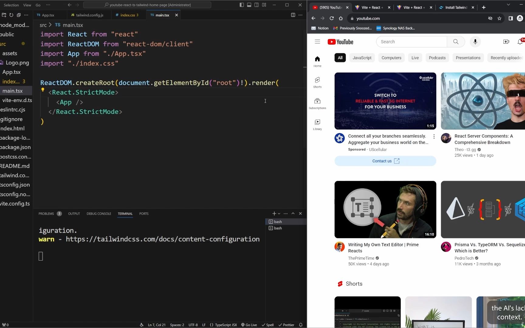
Task: Switch to tailwind.config.js editor tab
Action: click(90, 15)
